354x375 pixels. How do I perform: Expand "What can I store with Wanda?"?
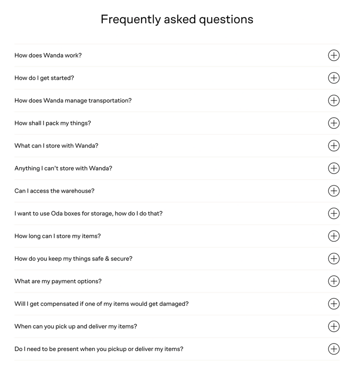334,146
